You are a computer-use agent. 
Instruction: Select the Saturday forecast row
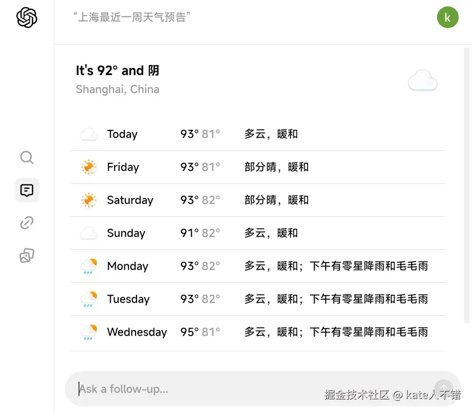pyautogui.click(x=258, y=200)
